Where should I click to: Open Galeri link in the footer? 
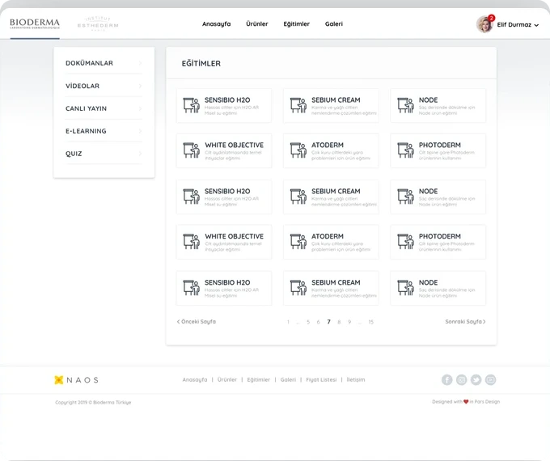[x=288, y=379]
